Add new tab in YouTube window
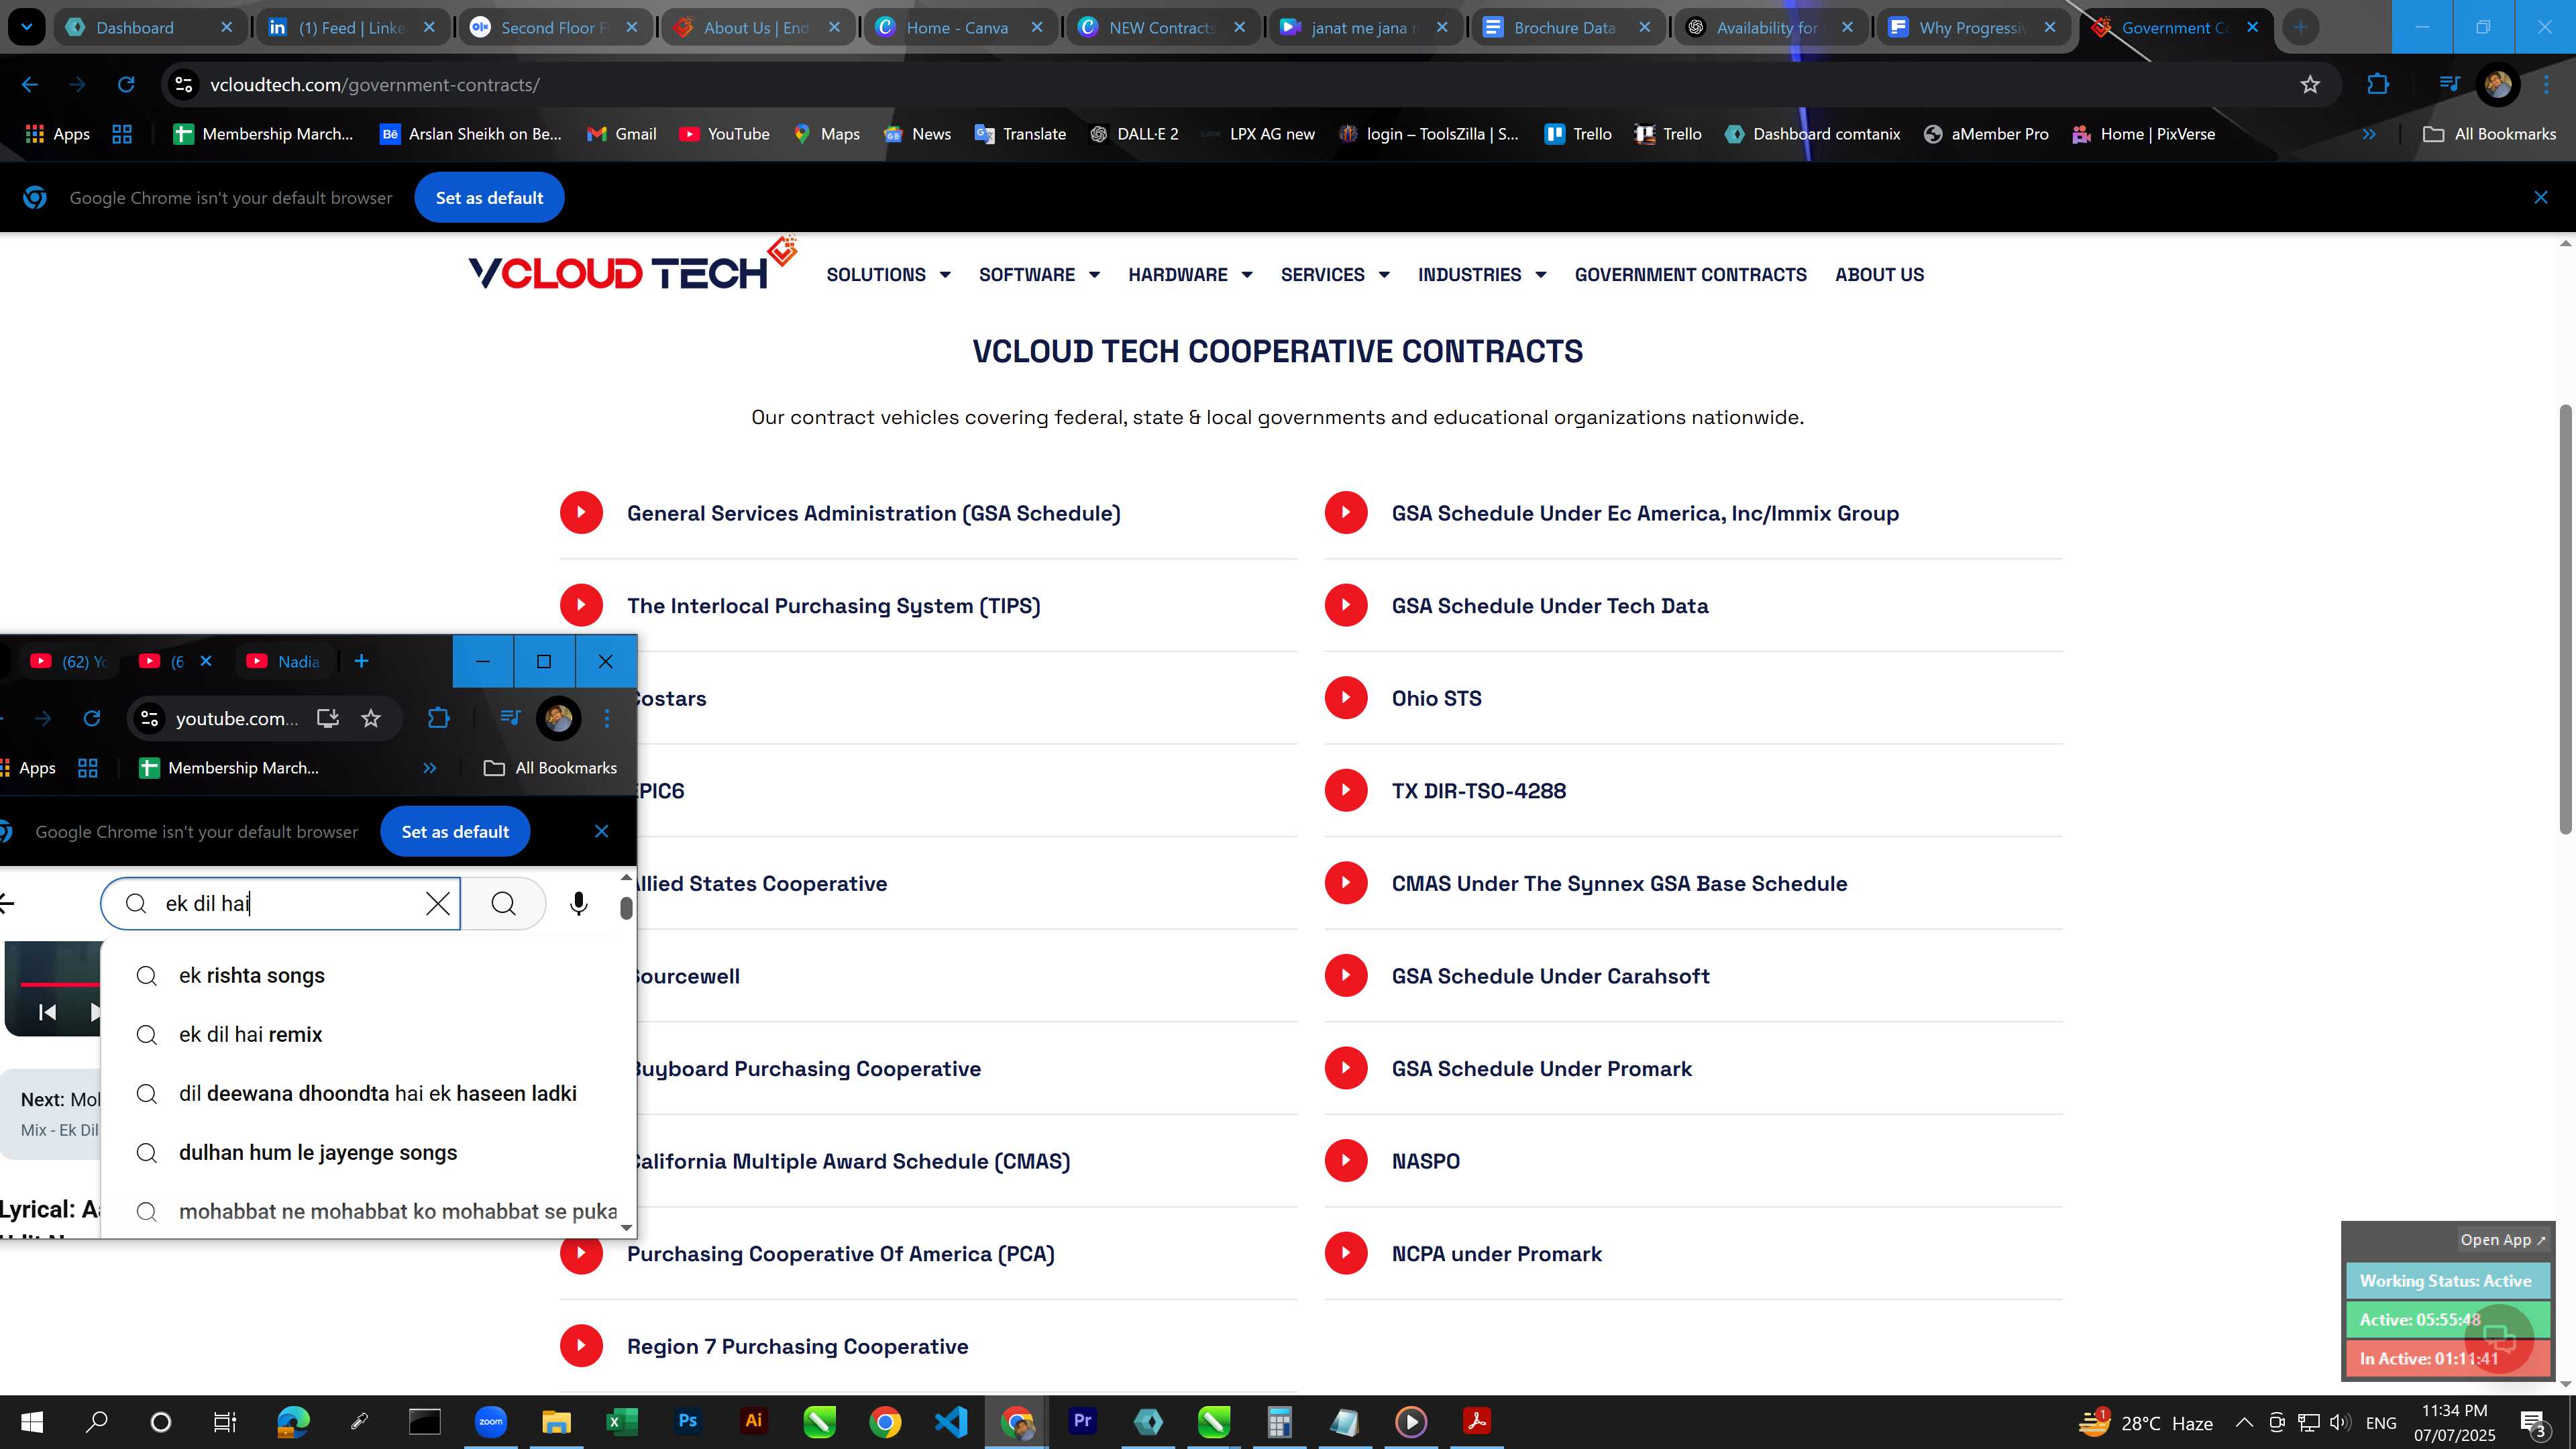The width and height of the screenshot is (2576, 1449). [362, 661]
